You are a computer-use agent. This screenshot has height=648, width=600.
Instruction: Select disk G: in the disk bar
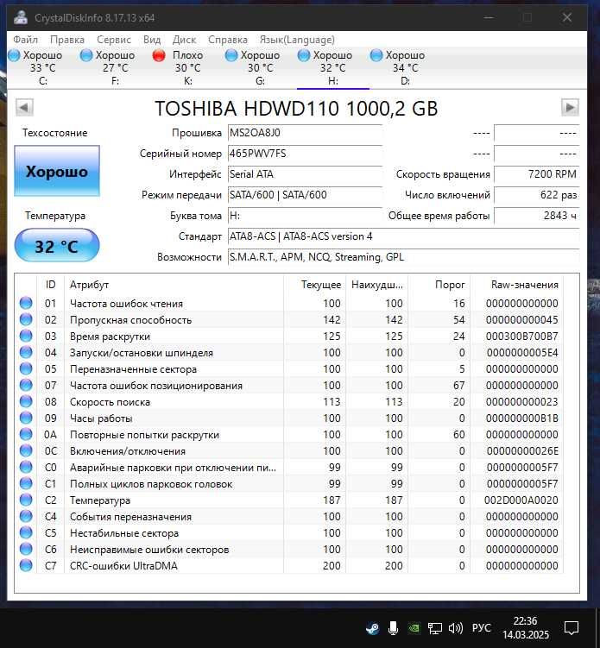click(260, 68)
